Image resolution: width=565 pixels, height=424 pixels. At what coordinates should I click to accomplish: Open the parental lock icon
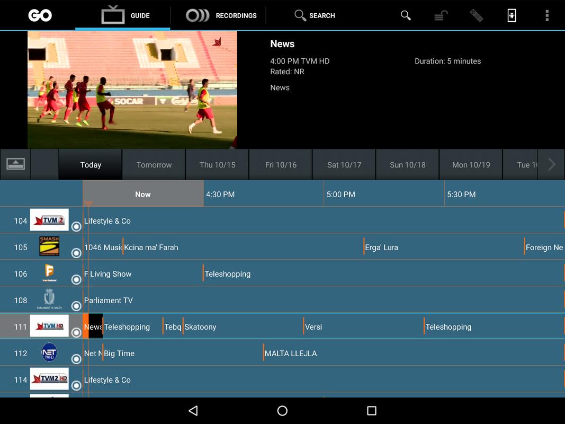coord(441,15)
